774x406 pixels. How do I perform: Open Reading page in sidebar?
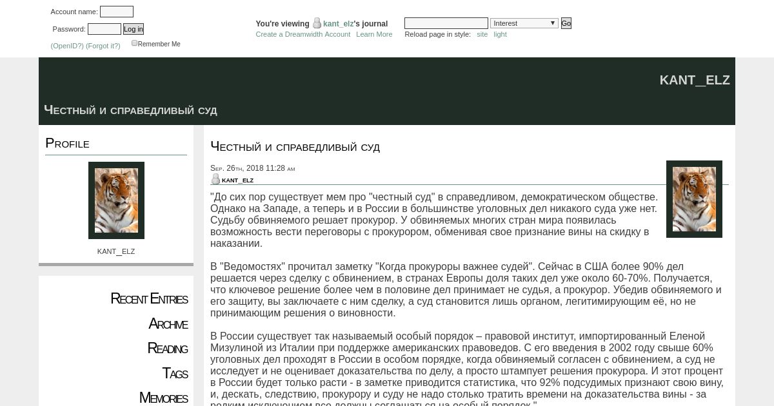click(168, 349)
